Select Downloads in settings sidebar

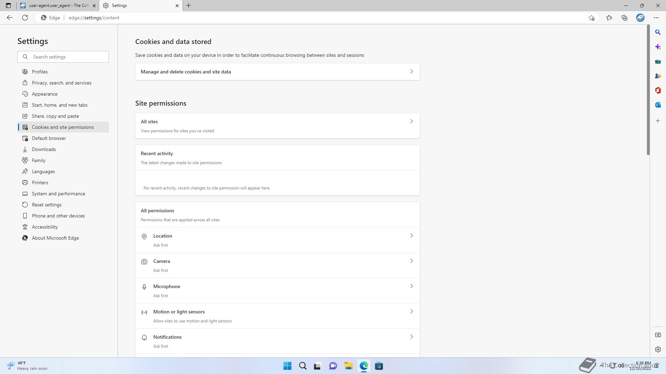44,149
